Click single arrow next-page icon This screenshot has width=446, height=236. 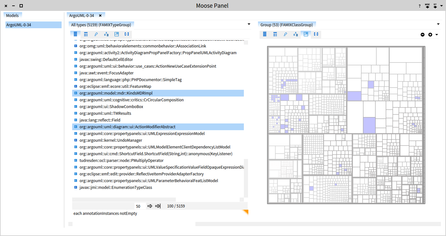(150, 206)
